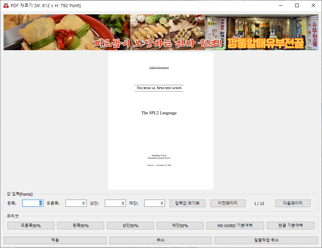322x248 pixels.
Task: Choose MS-WORD 기본여백 preset
Action: point(235,225)
